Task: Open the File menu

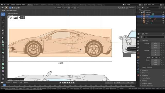Action: pyautogui.click(x=5, y=5)
